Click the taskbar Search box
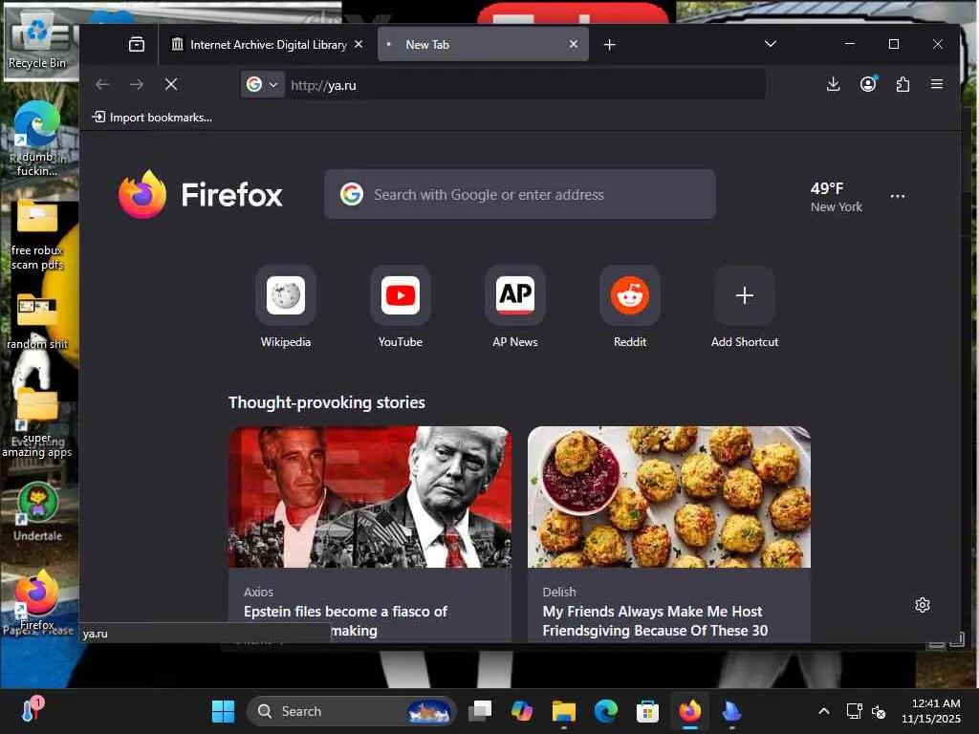Viewport: 979px width, 734px height. [352, 711]
